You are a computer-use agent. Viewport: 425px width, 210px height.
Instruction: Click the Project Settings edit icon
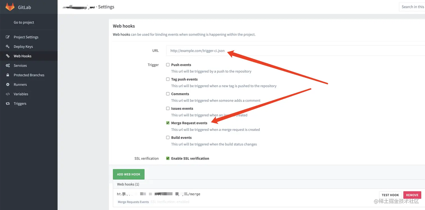tap(8, 37)
